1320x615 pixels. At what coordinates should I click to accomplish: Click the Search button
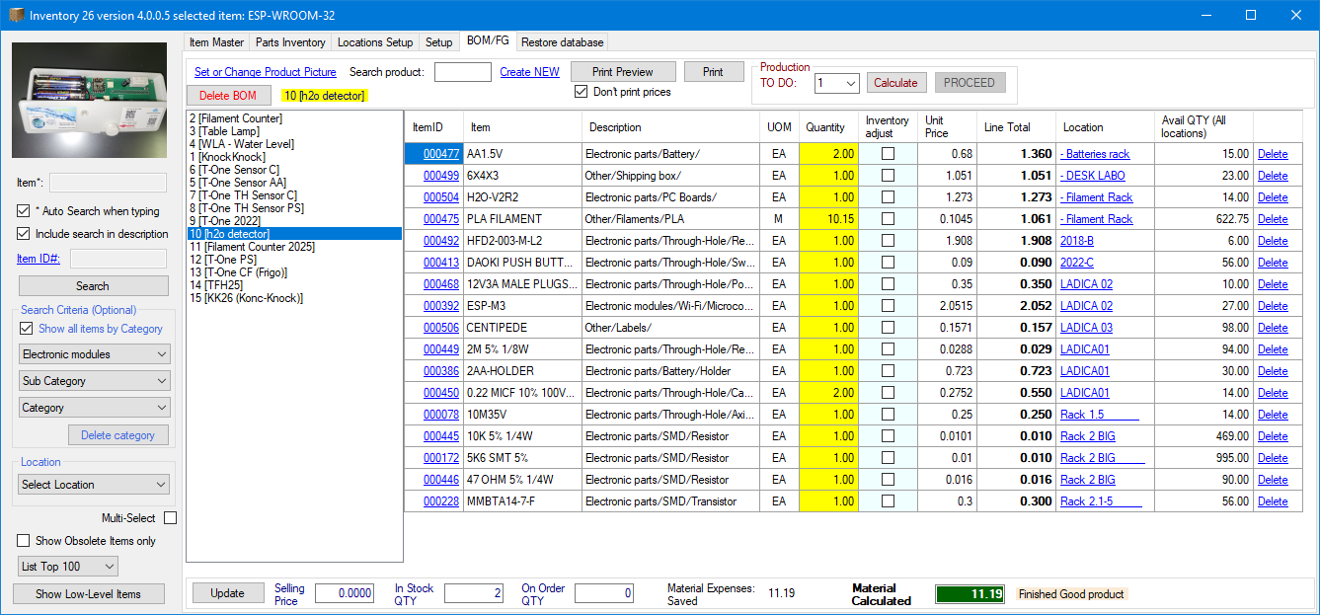(93, 286)
